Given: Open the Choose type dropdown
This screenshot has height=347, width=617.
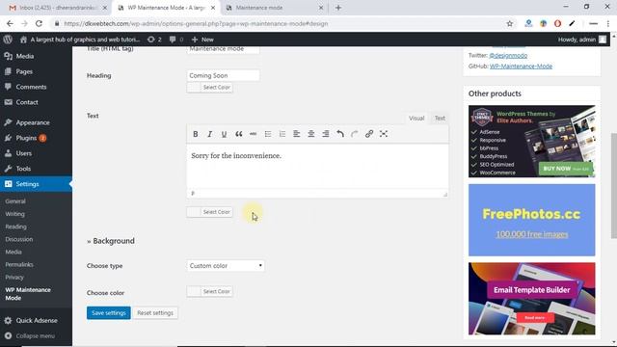Looking at the screenshot, I should tap(226, 266).
